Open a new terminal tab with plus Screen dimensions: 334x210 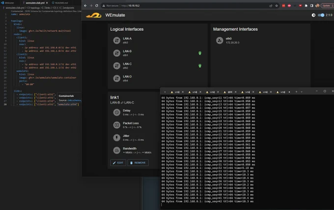(296, 92)
